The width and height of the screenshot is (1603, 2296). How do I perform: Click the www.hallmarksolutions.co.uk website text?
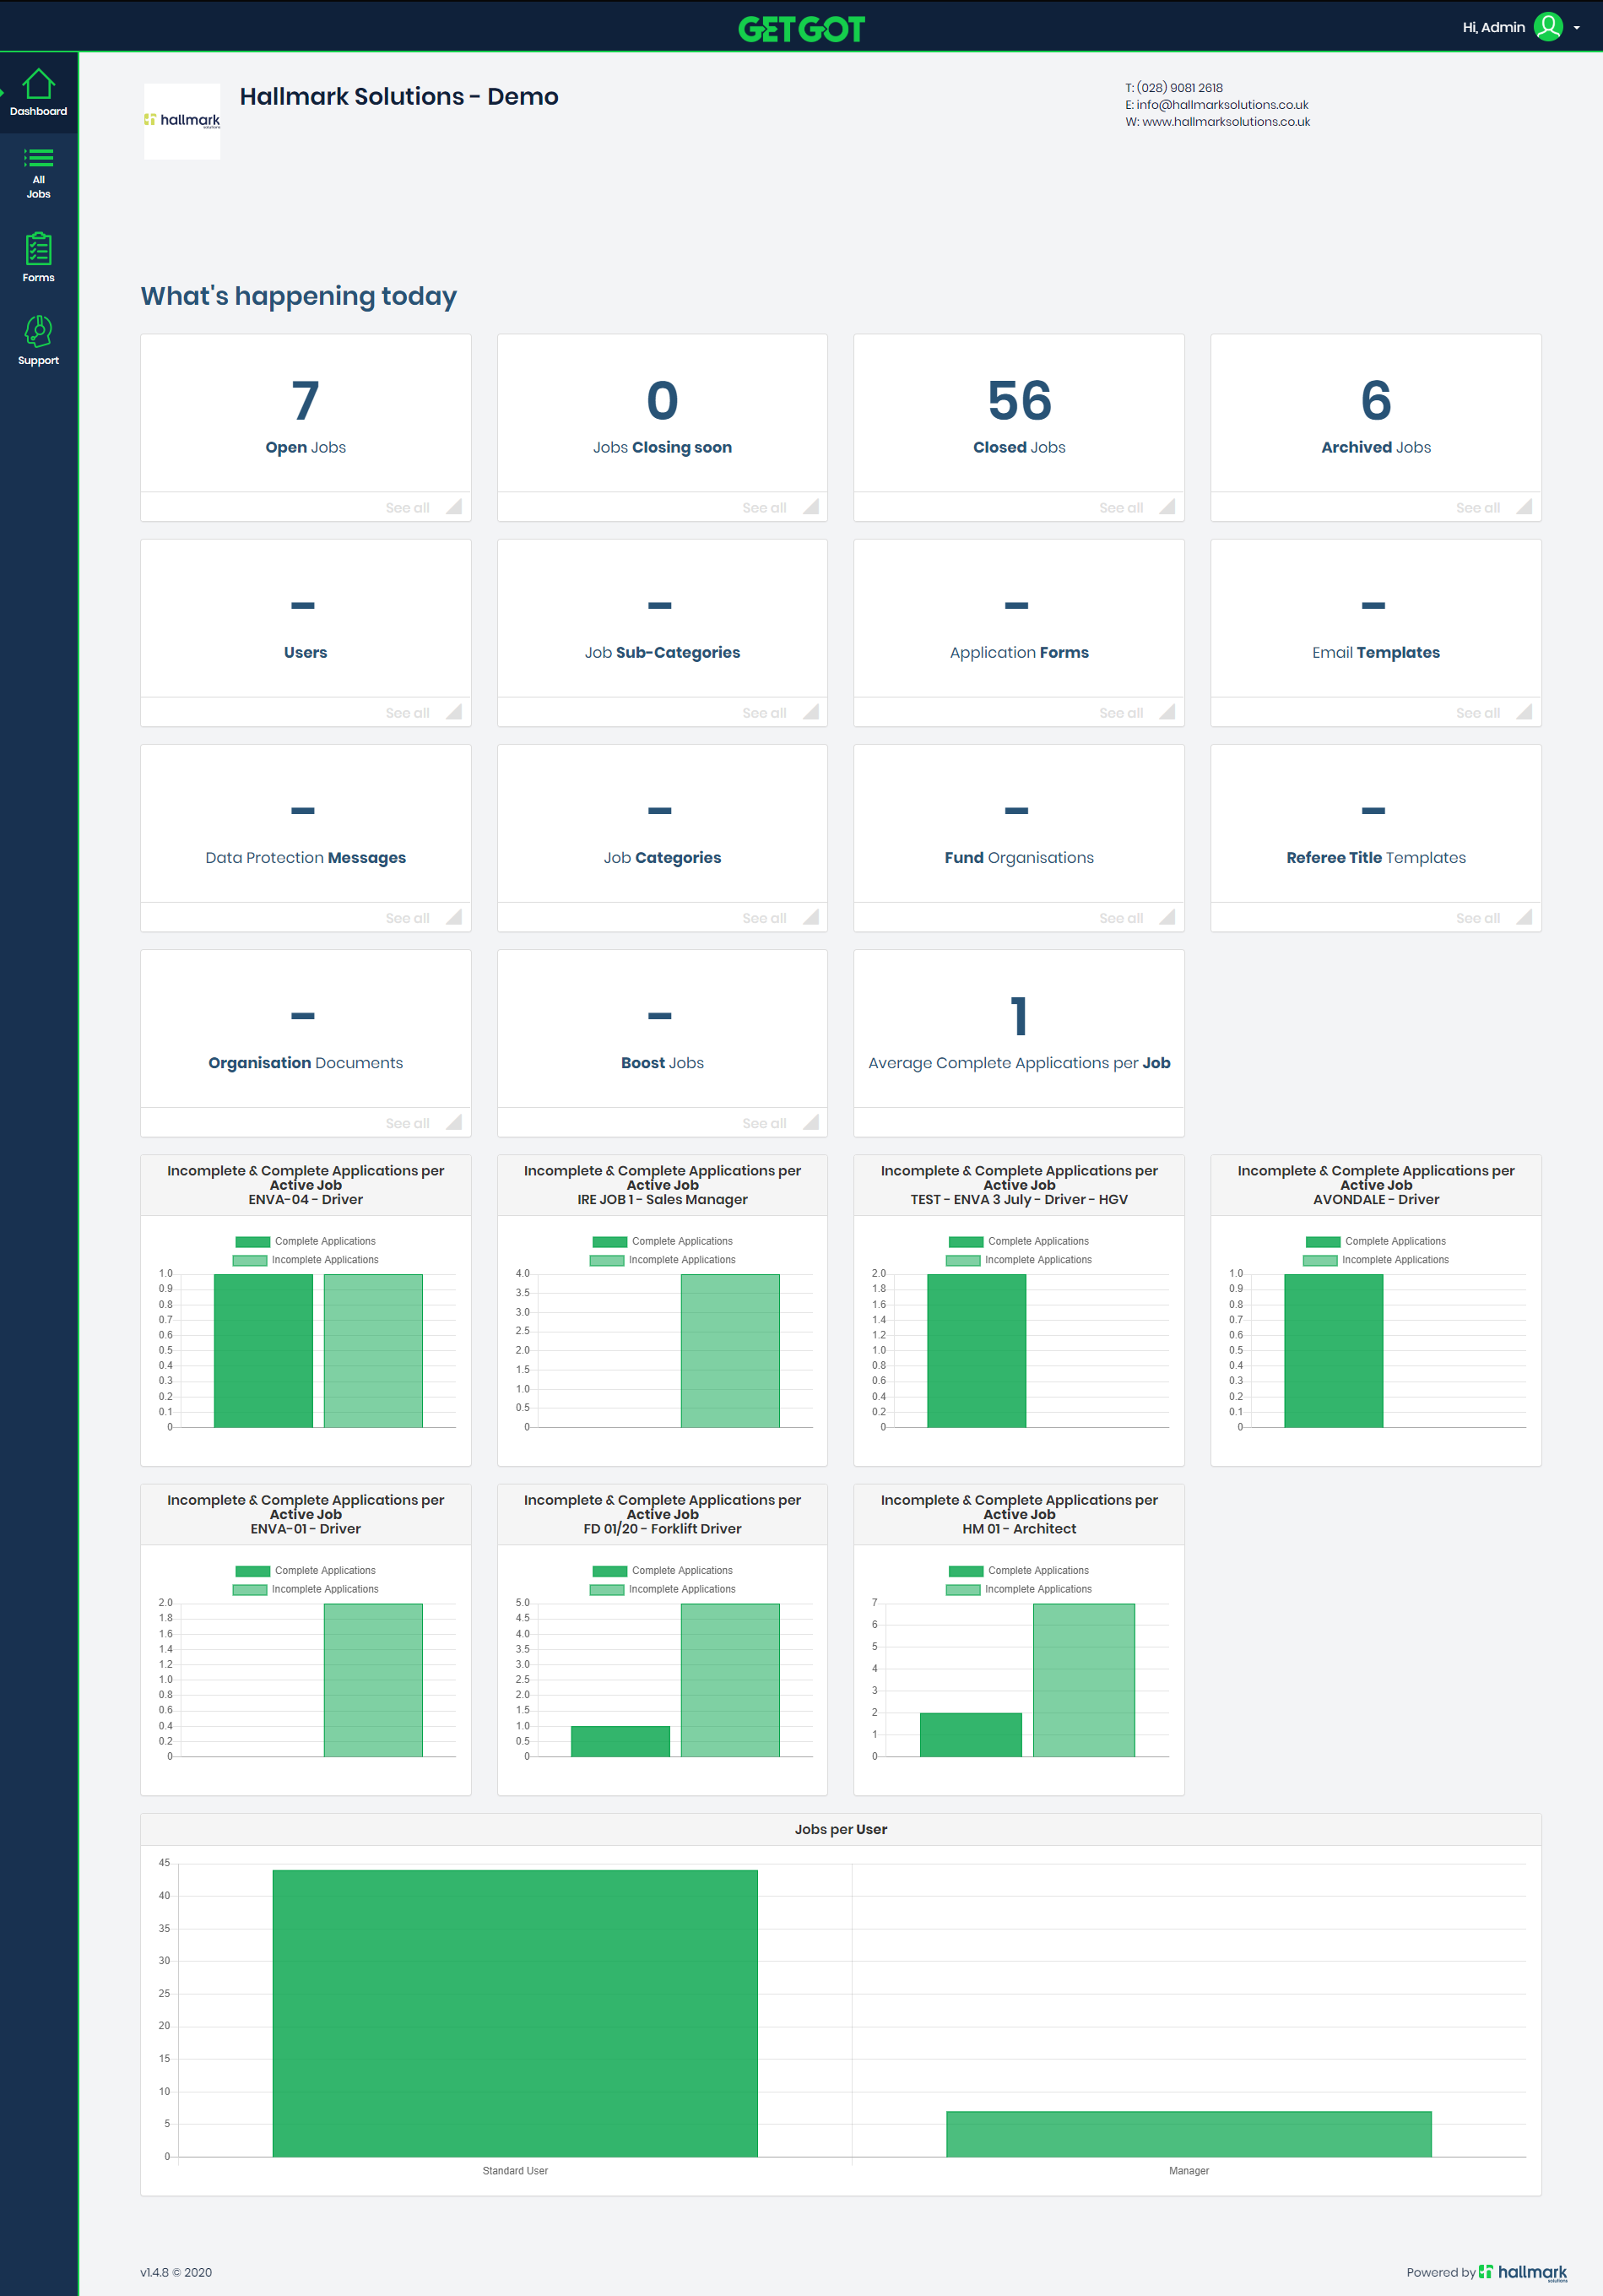pos(1227,122)
